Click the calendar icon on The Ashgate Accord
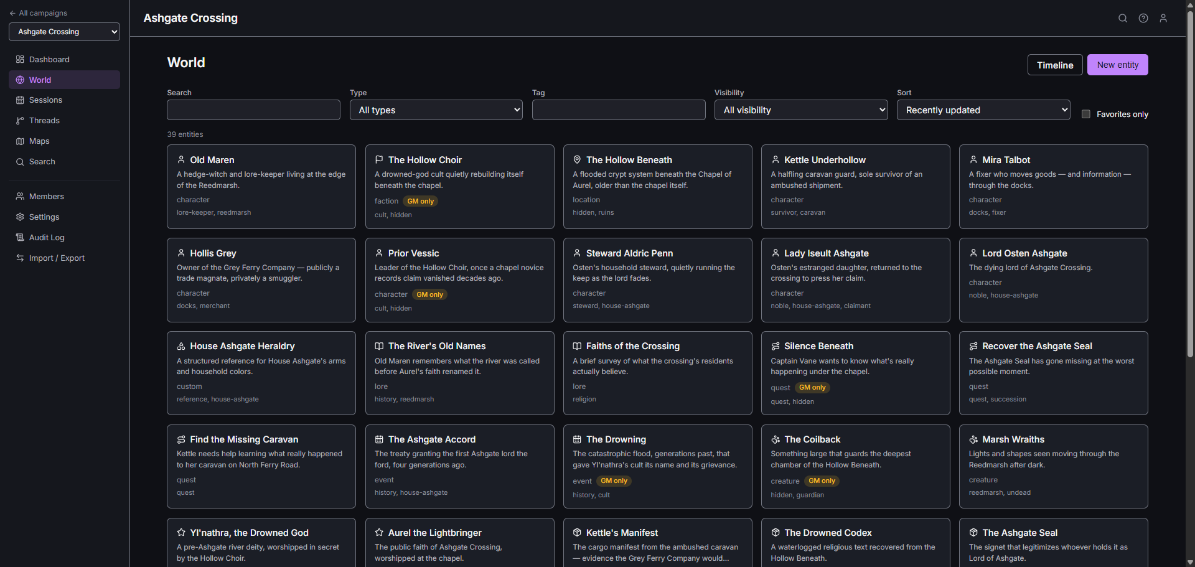This screenshot has width=1195, height=567. 379,439
